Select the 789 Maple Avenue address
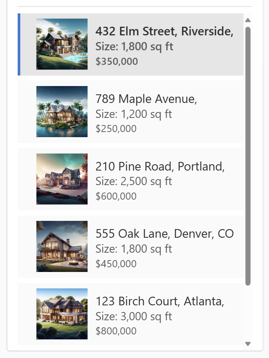This screenshot has height=358, width=269. tap(146, 99)
